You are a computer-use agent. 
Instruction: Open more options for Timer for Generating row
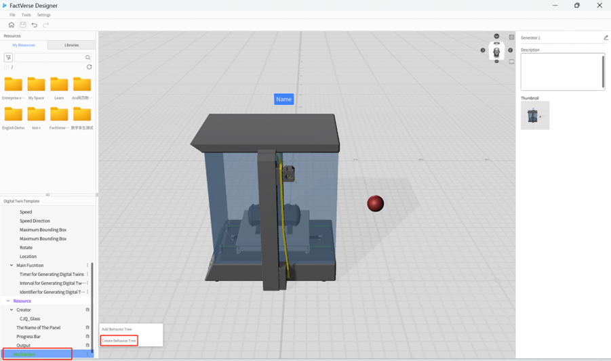pyautogui.click(x=87, y=274)
